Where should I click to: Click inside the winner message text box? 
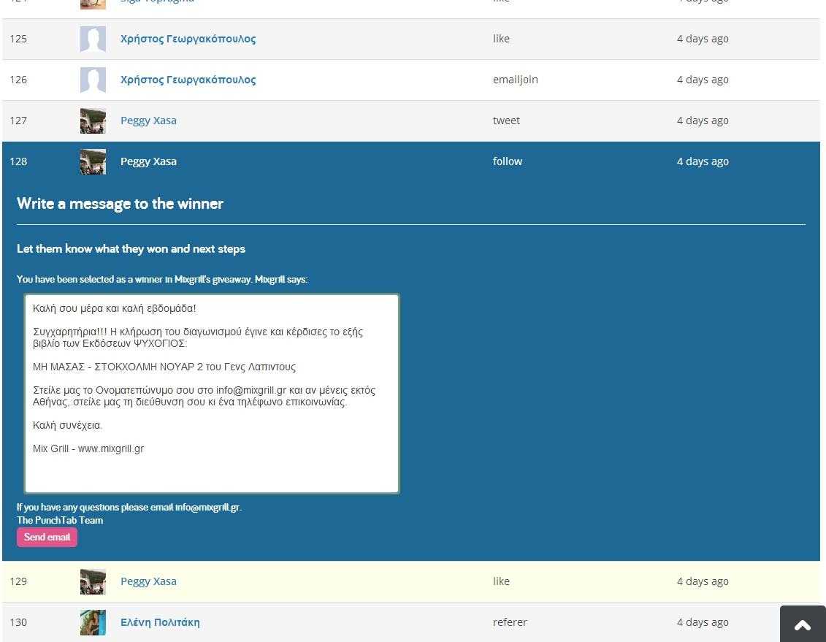212,394
